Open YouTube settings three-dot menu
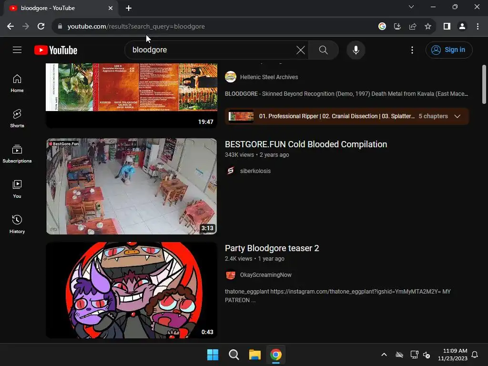 tap(412, 50)
